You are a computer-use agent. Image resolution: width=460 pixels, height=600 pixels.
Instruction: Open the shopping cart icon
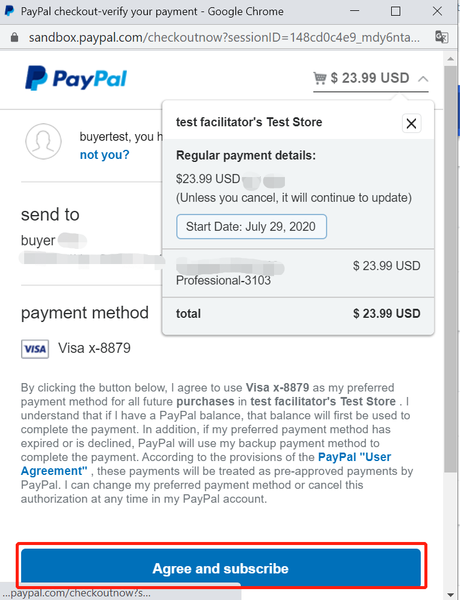tap(319, 77)
